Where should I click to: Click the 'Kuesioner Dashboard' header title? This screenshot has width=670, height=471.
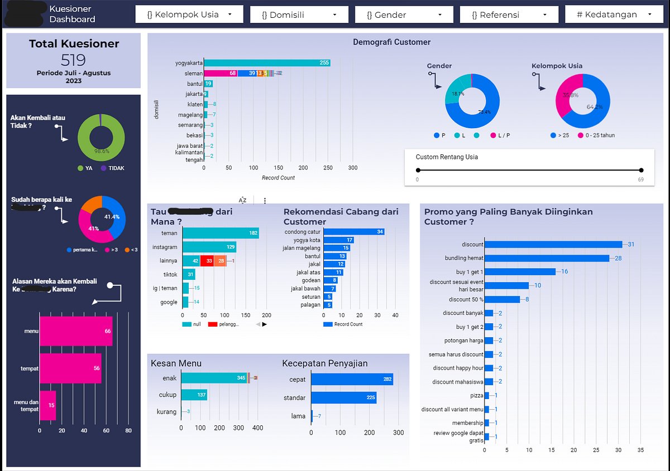tap(73, 14)
